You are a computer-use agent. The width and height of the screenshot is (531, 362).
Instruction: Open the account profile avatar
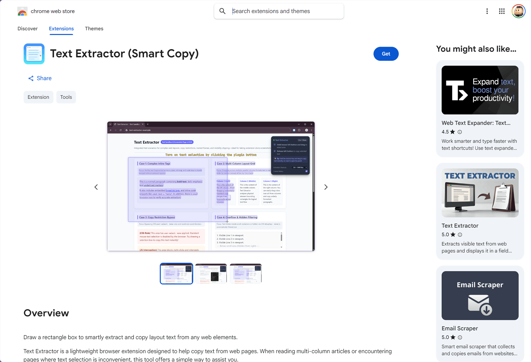click(x=518, y=11)
